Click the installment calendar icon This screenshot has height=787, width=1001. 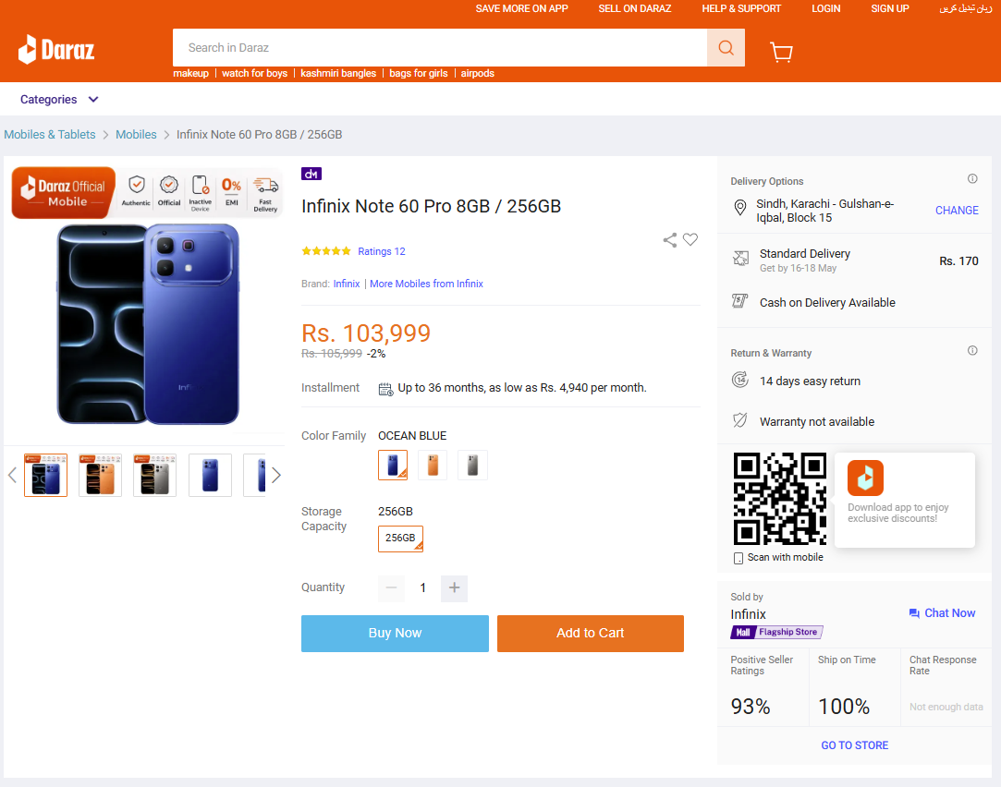(x=385, y=389)
